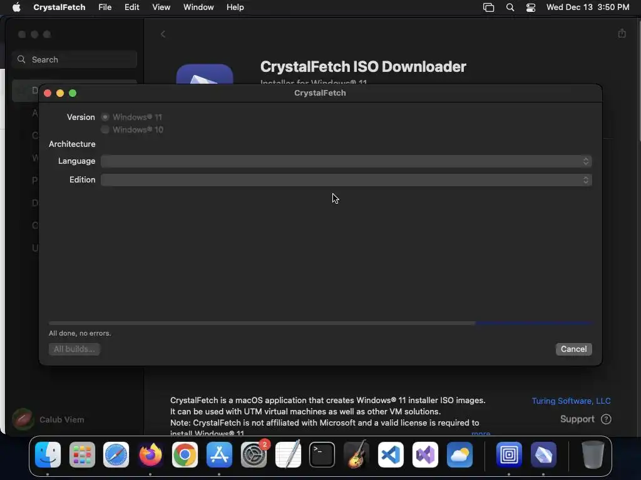This screenshot has height=480, width=641.
Task: Launch GarageBand from the Dock
Action: point(356,454)
